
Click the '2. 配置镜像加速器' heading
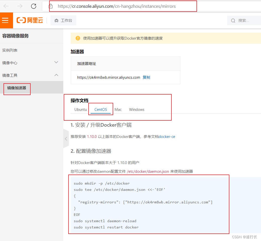[91, 151]
